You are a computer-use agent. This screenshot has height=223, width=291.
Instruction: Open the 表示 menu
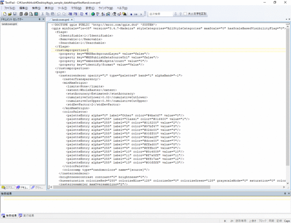pos(49,8)
